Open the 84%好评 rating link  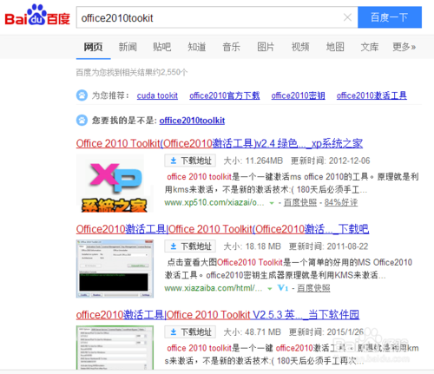coord(341,202)
